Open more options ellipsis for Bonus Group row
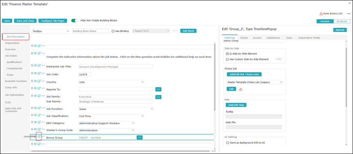The width and height of the screenshot is (353, 154). (43, 136)
